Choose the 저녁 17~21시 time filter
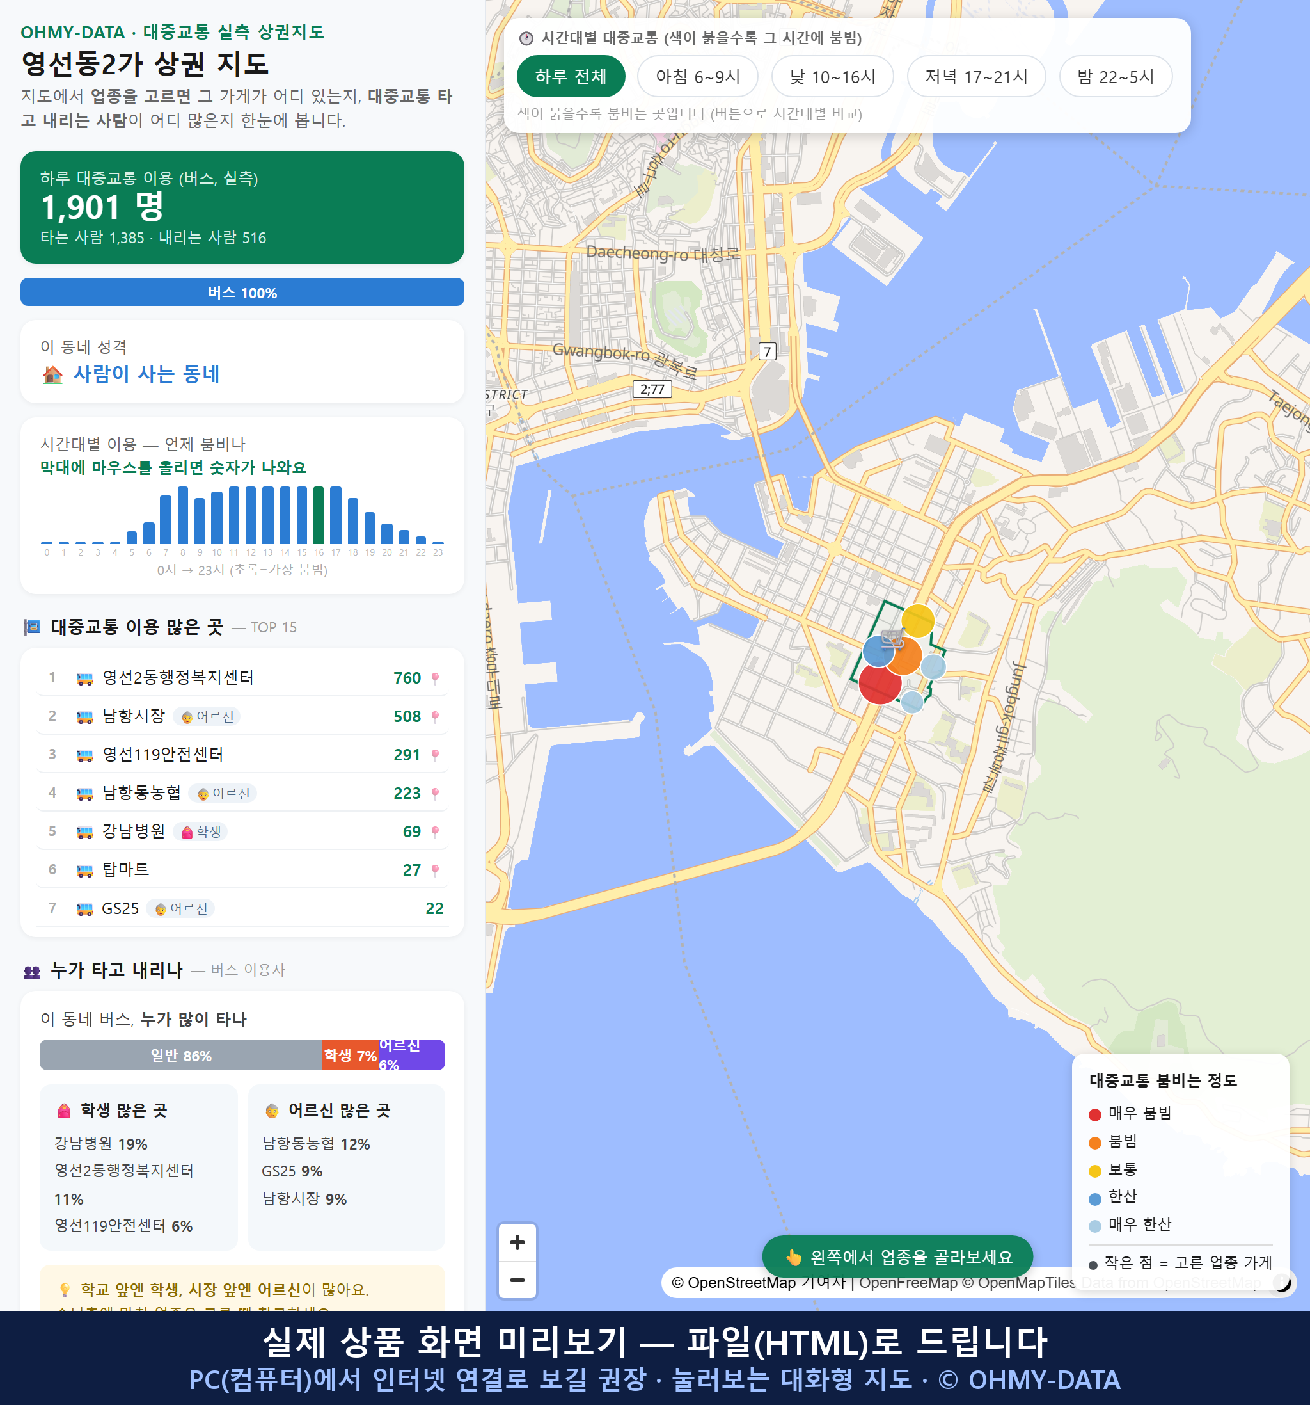 click(x=975, y=76)
